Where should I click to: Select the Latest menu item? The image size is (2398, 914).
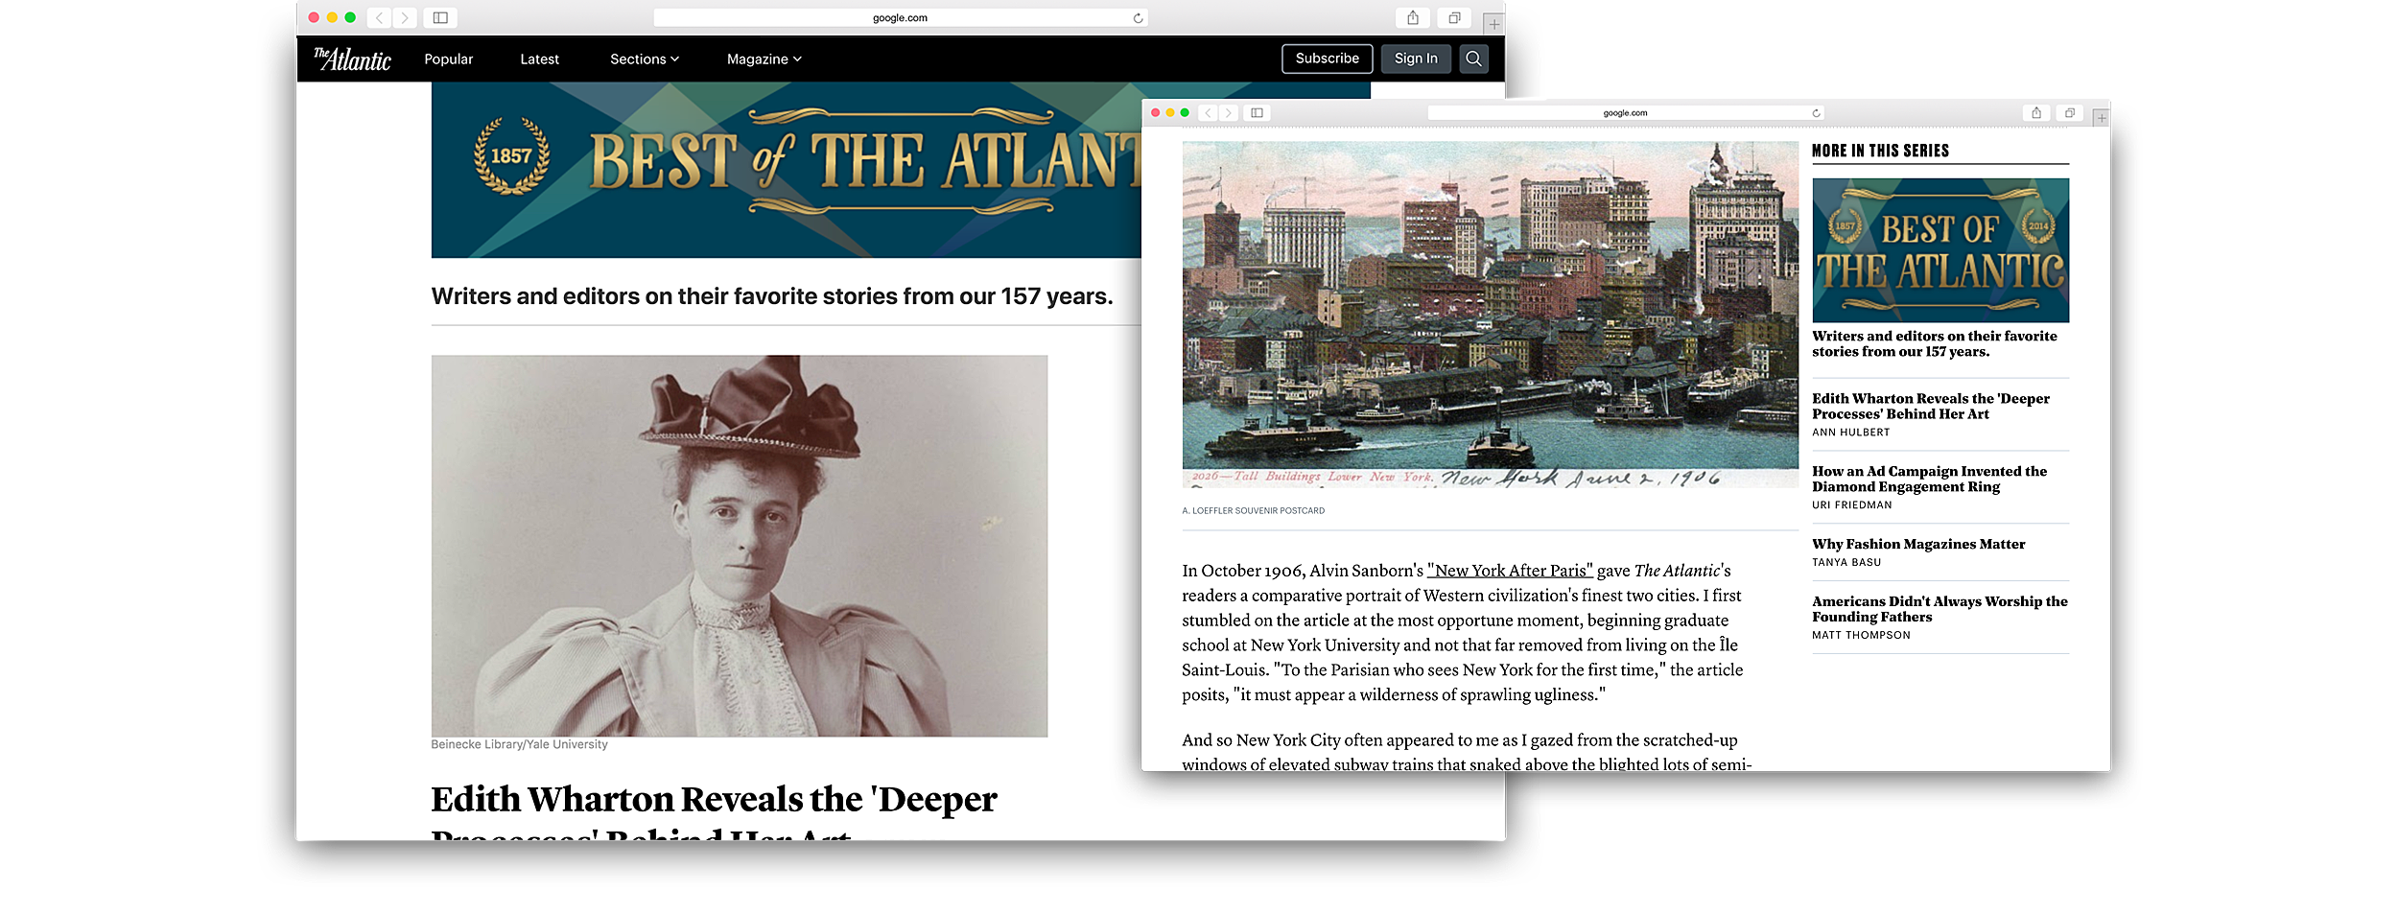[x=539, y=59]
